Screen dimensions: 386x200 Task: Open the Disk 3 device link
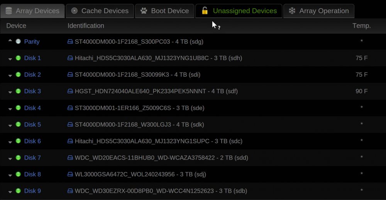(x=32, y=91)
